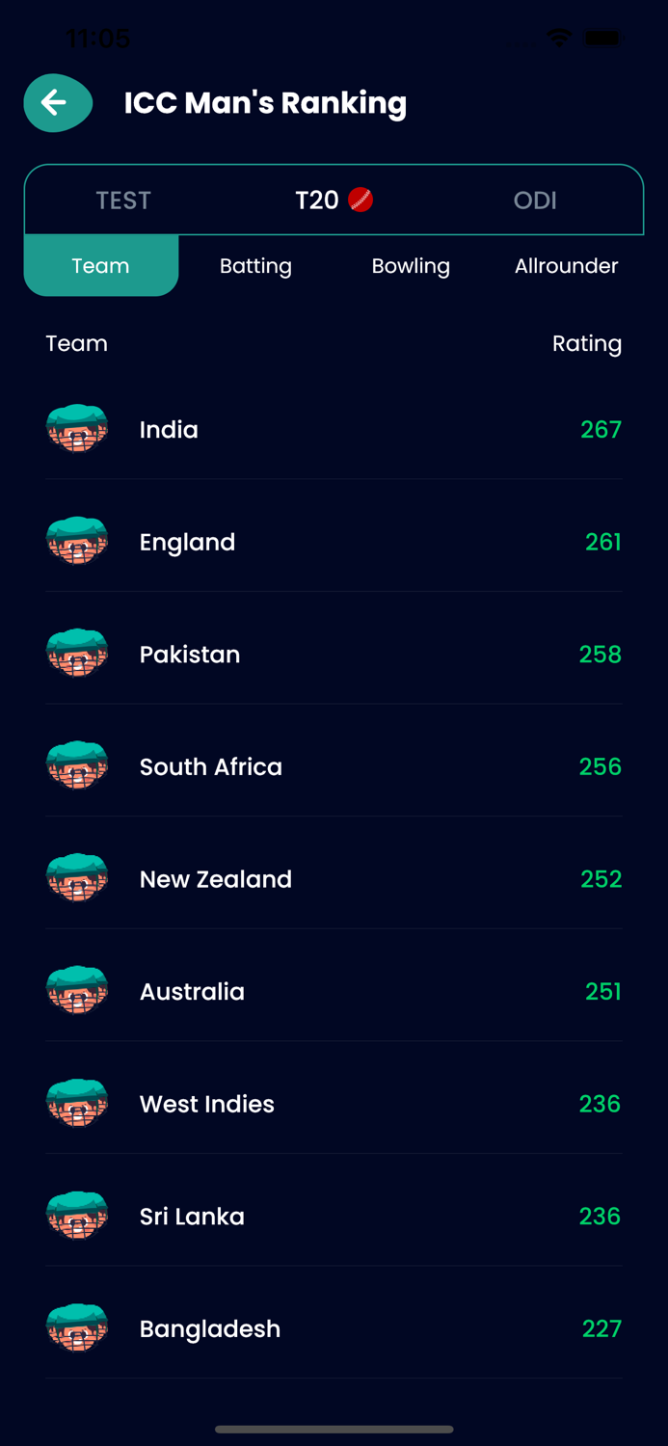Screen dimensions: 668x1446
Task: Select the Batting rankings tab
Action: [255, 266]
